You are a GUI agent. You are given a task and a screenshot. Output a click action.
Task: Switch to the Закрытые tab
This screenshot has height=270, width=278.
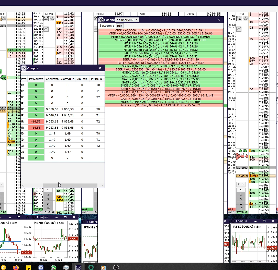[107, 26]
